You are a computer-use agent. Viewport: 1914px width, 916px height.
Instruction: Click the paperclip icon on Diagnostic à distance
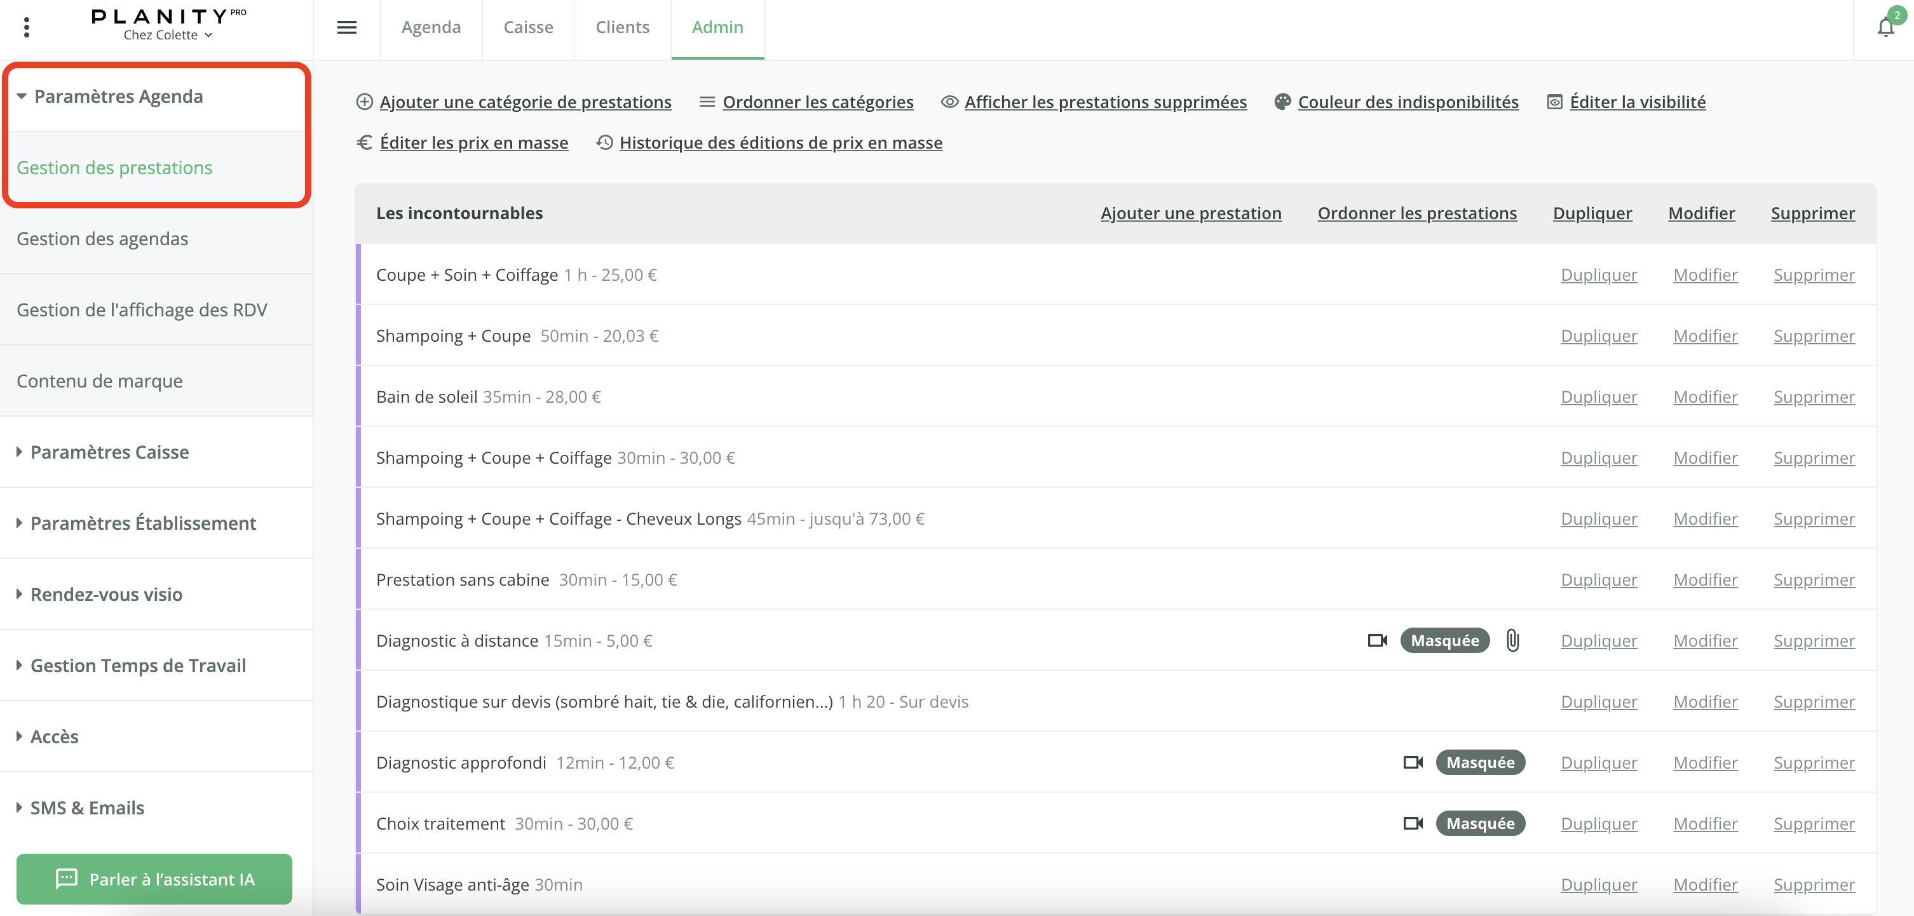coord(1512,640)
